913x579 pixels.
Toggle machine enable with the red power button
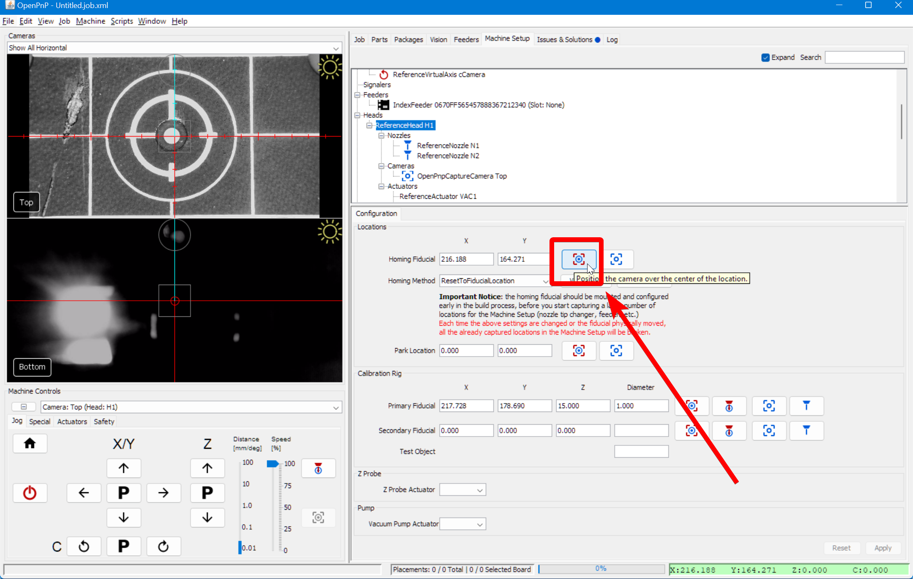30,493
